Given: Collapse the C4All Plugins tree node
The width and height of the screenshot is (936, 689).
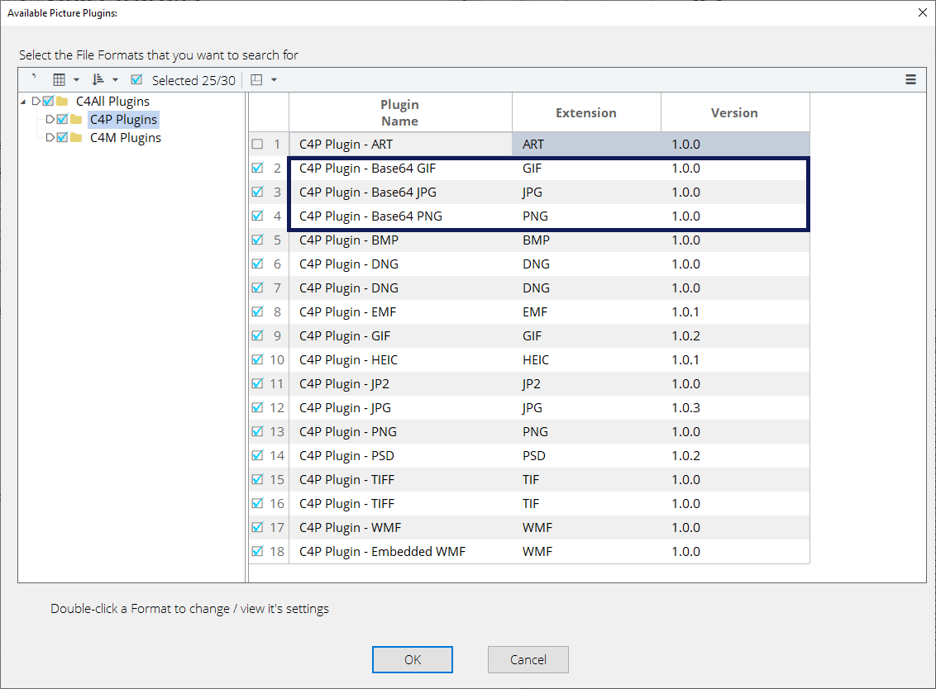Looking at the screenshot, I should coord(23,102).
